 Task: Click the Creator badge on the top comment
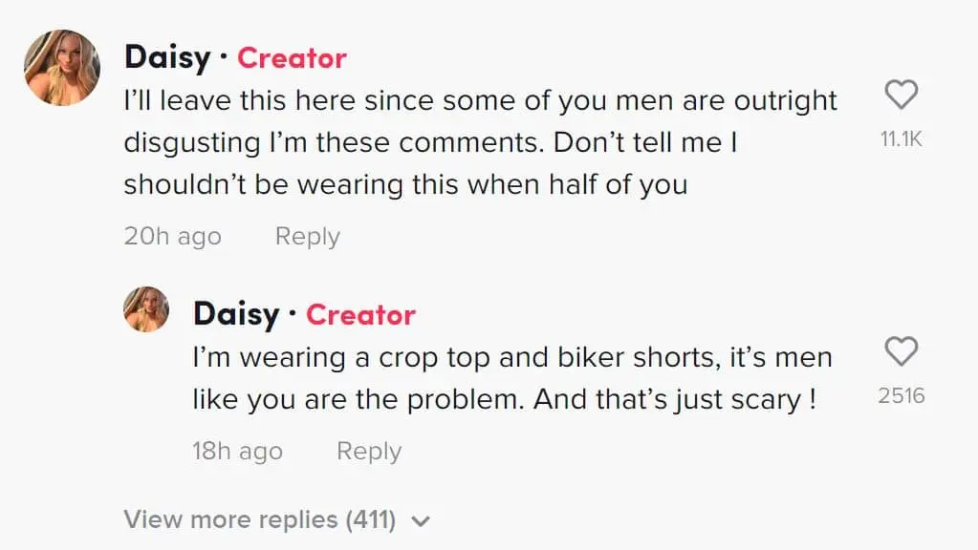(292, 58)
